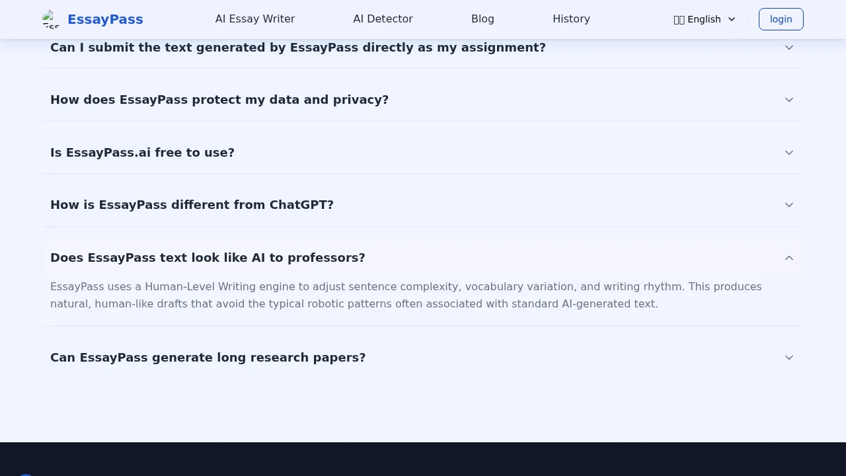Click the chevron on the research papers question

[x=788, y=358]
